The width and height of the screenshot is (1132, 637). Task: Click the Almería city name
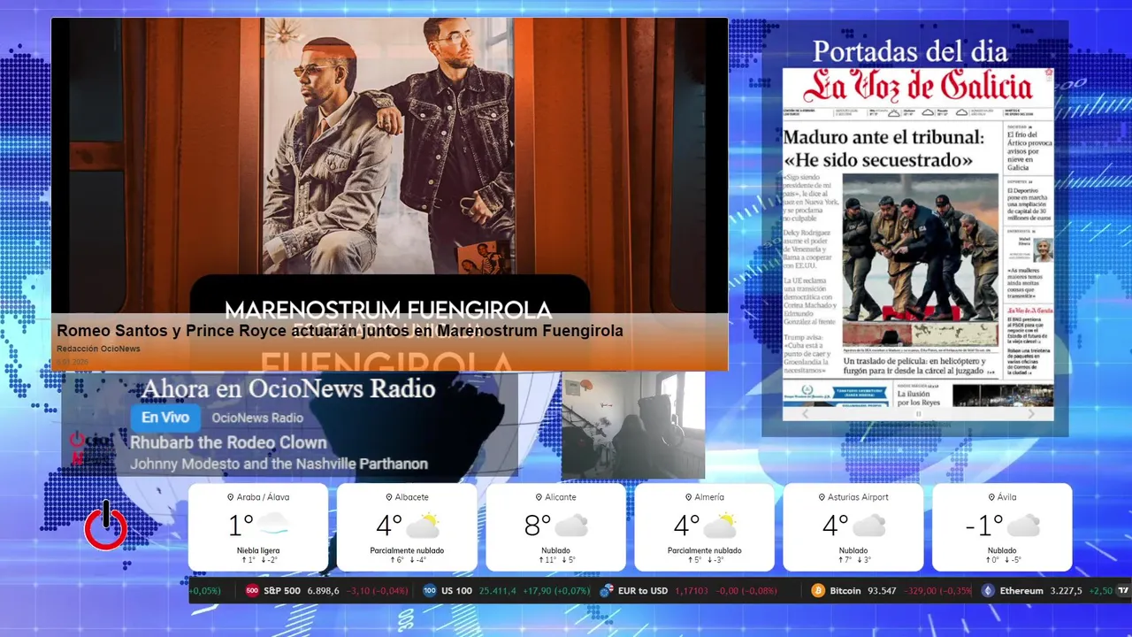click(x=709, y=497)
